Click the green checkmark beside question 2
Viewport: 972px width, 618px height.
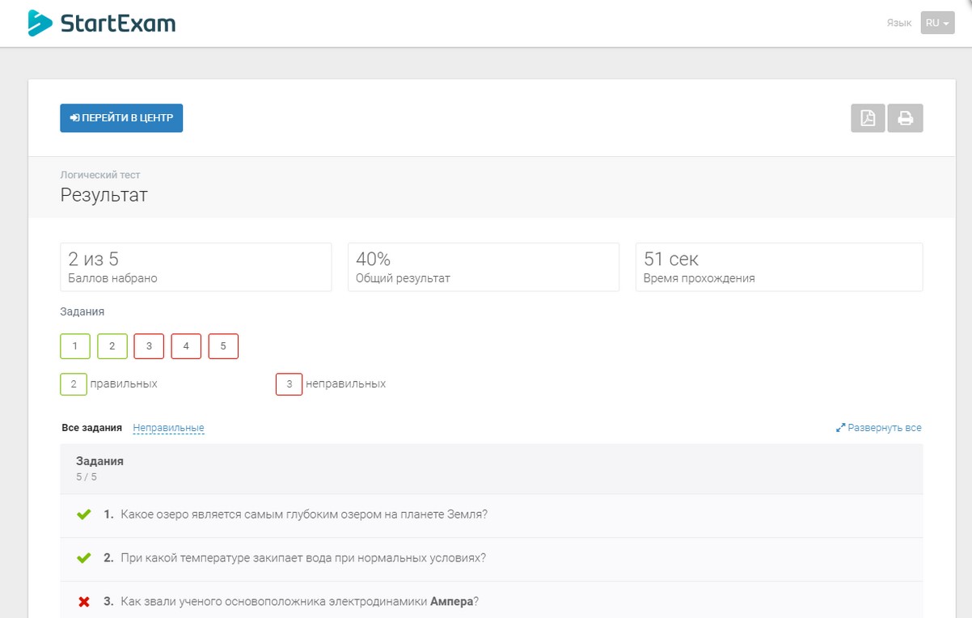point(83,558)
